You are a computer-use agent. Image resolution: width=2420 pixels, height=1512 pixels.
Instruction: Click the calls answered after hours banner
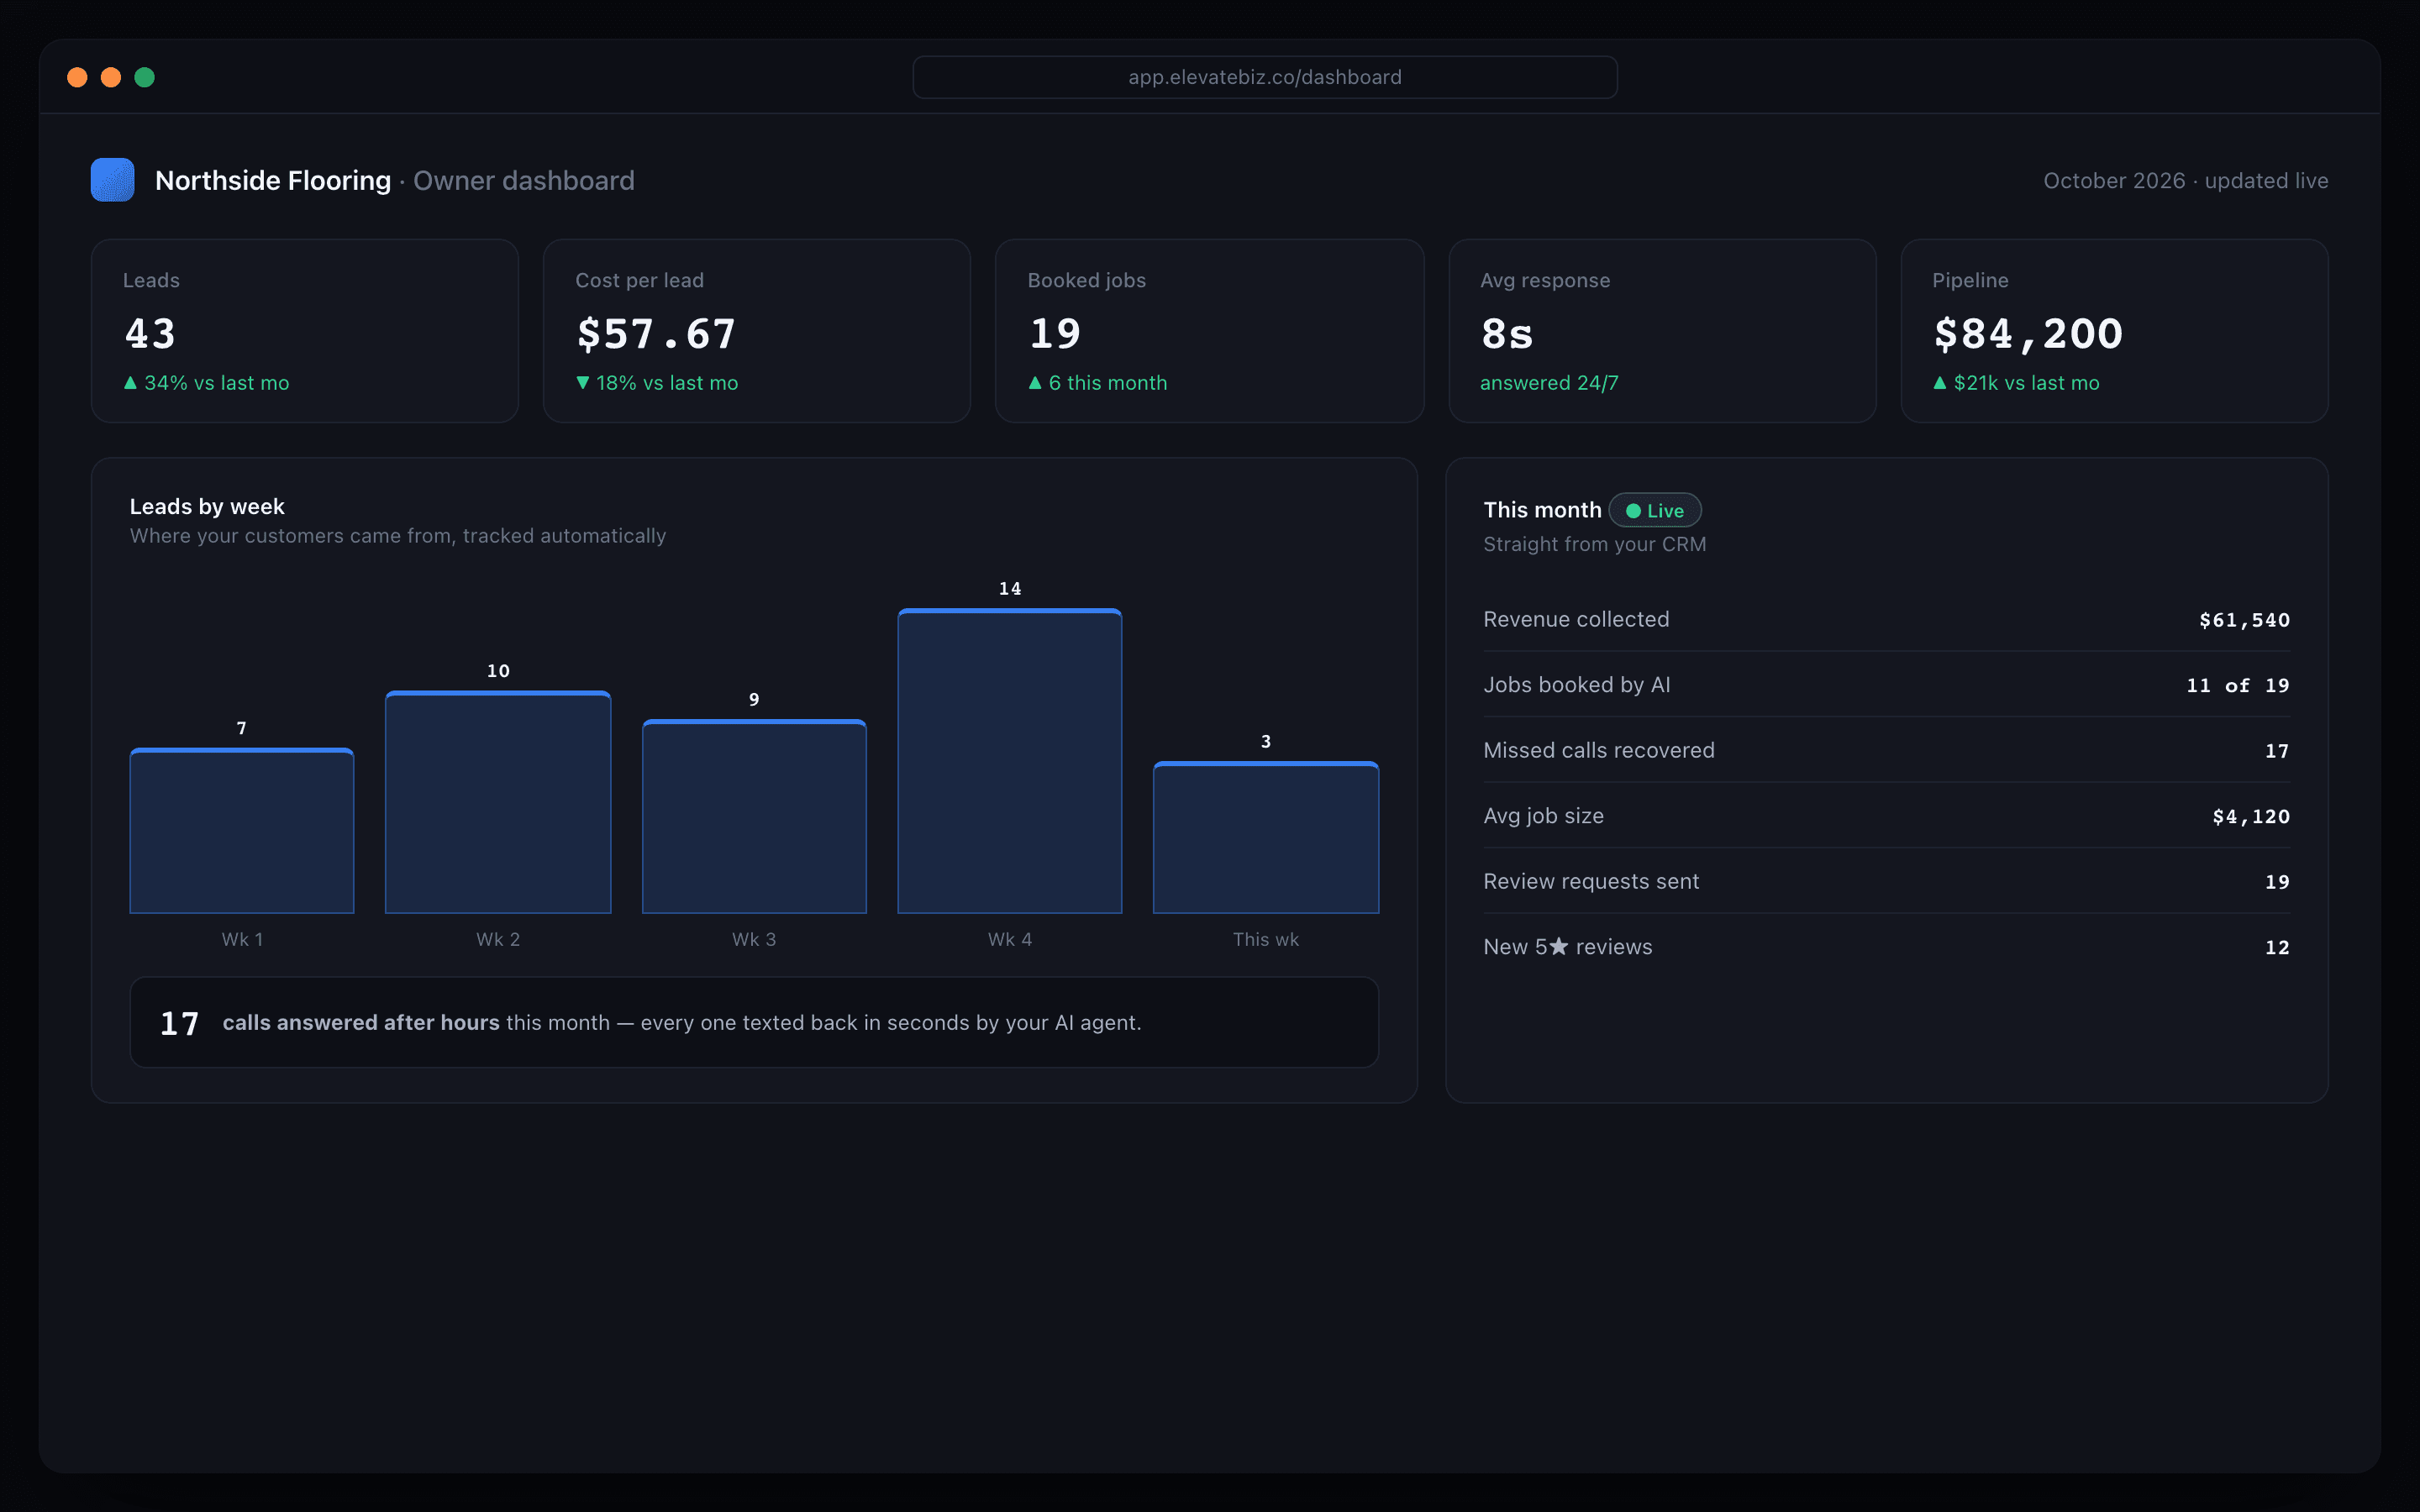754,1022
